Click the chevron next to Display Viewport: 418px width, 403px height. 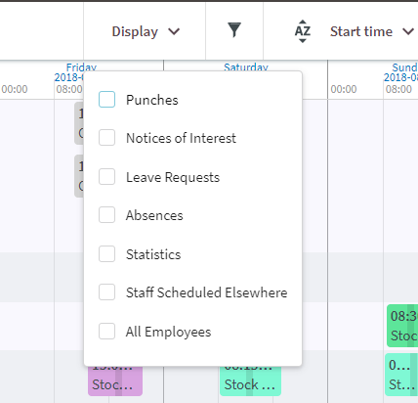pos(174,31)
